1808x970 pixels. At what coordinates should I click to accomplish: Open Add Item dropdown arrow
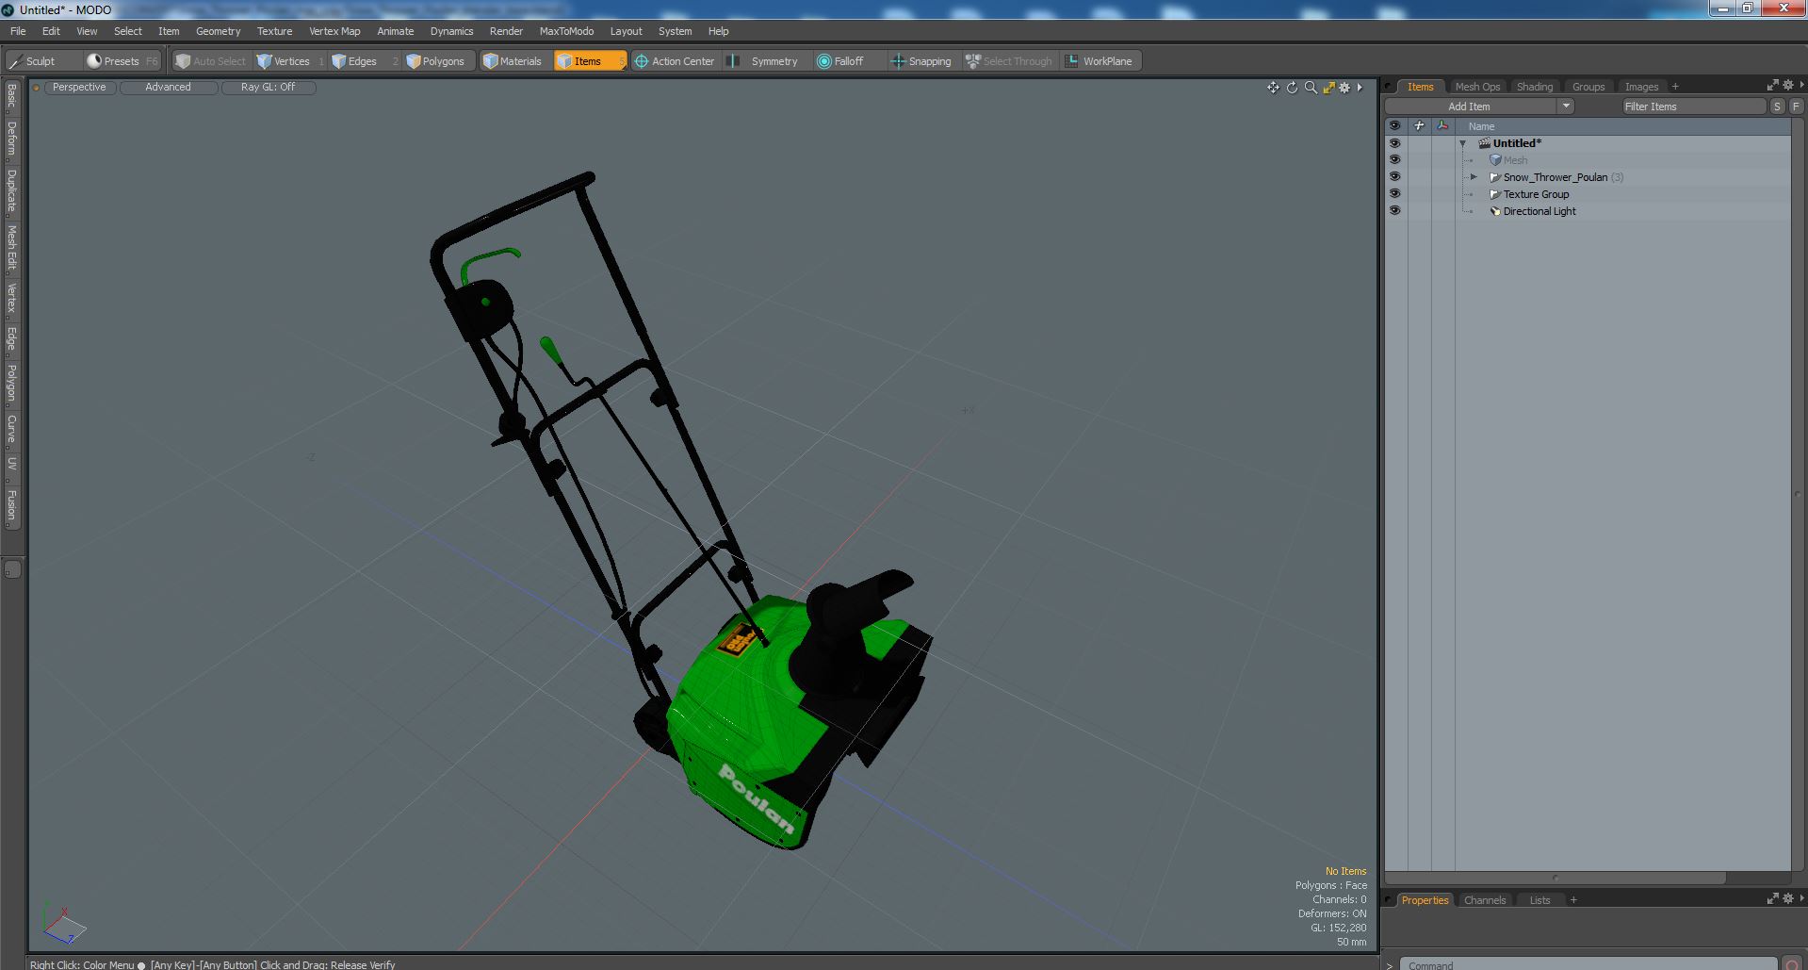click(1566, 107)
